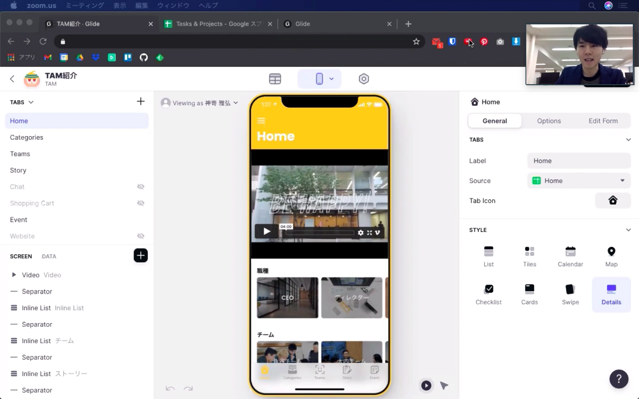
Task: Open the data table view icon
Action: click(x=275, y=79)
